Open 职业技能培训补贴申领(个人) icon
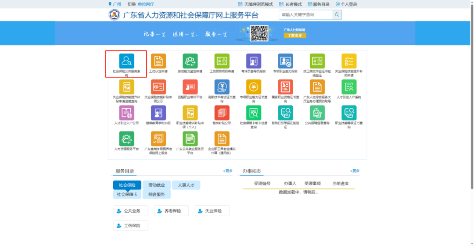This screenshot has width=474, height=246. 190,113
